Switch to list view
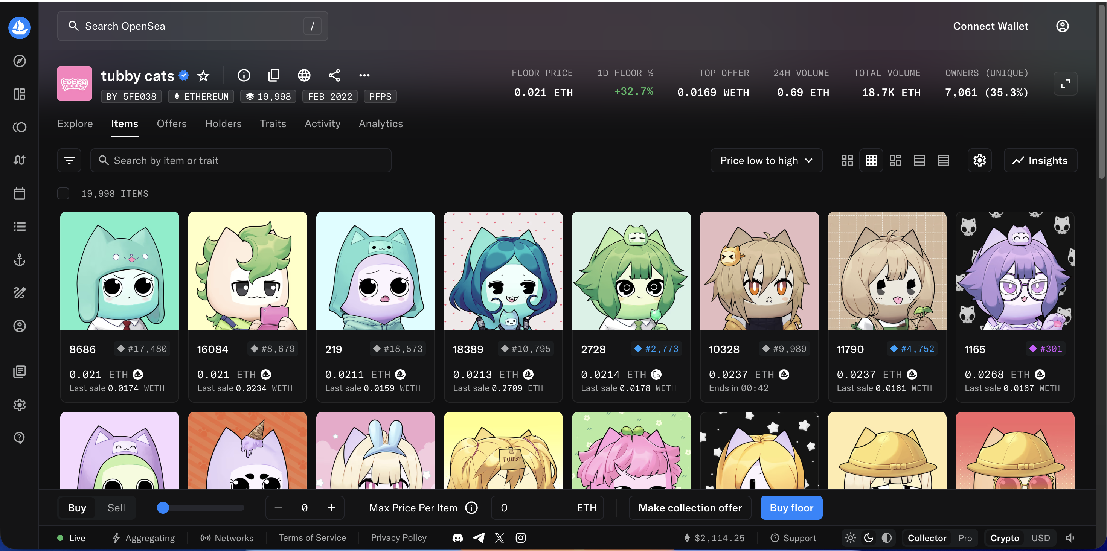Viewport: 1107px width, 551px height. 919,161
